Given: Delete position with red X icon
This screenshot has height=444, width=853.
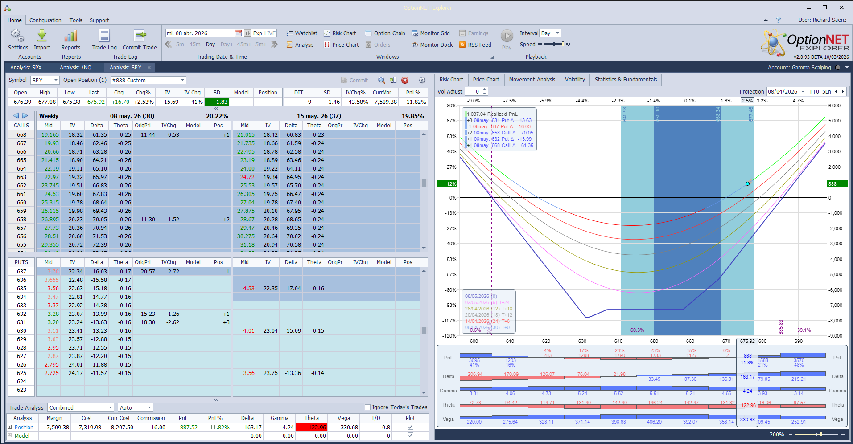Looking at the screenshot, I should point(405,80).
